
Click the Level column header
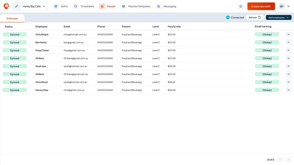tap(156, 27)
